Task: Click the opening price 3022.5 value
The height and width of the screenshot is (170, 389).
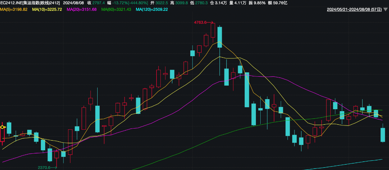Action: pos(161,3)
